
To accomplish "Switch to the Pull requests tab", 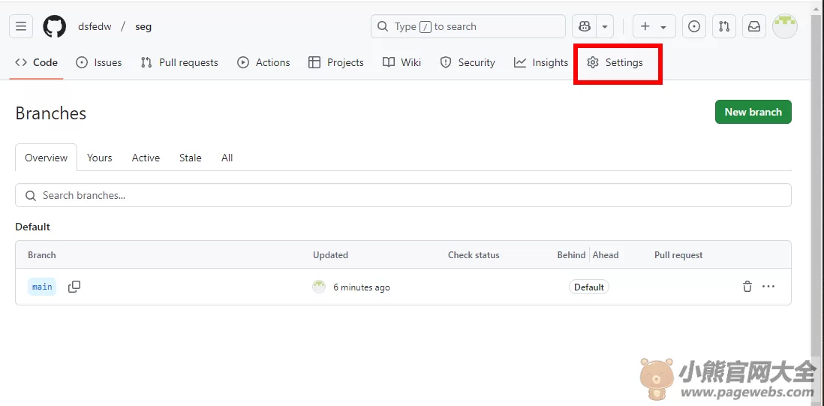I will 179,62.
